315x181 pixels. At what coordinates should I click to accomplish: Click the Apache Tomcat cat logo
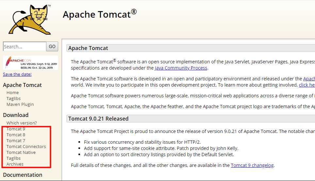(30, 20)
